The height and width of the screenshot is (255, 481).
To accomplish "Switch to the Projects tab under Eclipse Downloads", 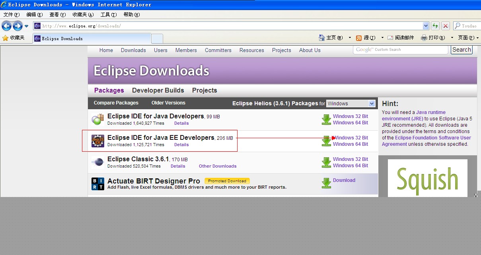I will pyautogui.click(x=204, y=90).
